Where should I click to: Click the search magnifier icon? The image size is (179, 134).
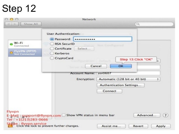pos(138,24)
